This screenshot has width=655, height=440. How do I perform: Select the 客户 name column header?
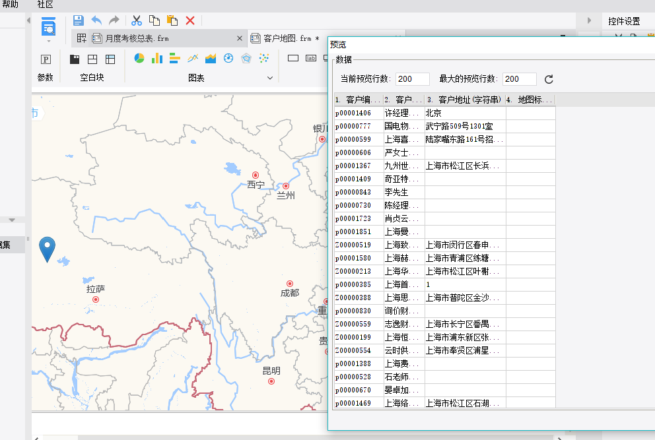click(x=404, y=100)
